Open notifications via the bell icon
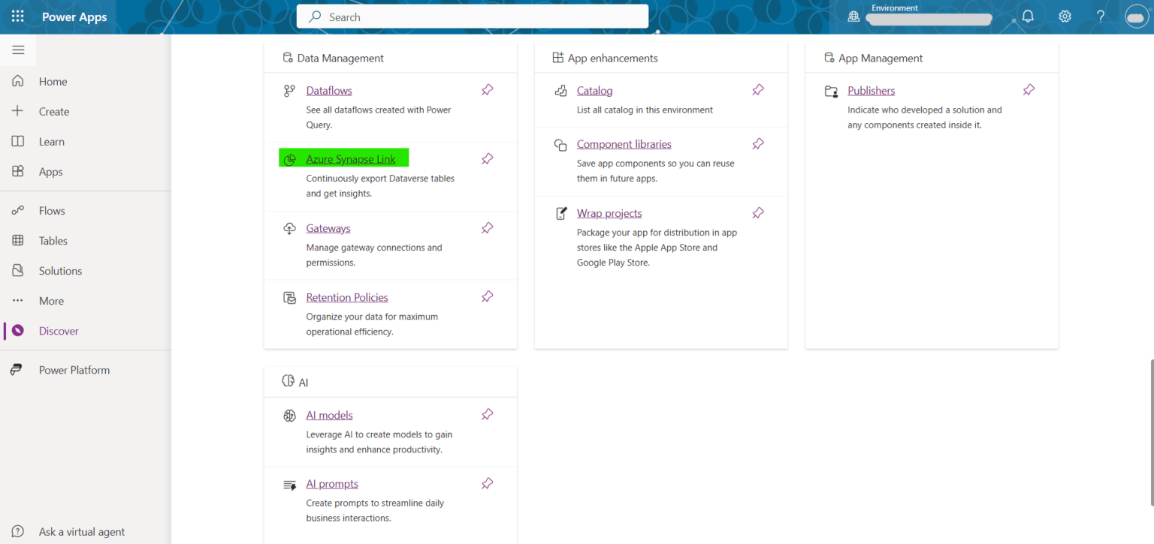The height and width of the screenshot is (544, 1154). 1028,16
